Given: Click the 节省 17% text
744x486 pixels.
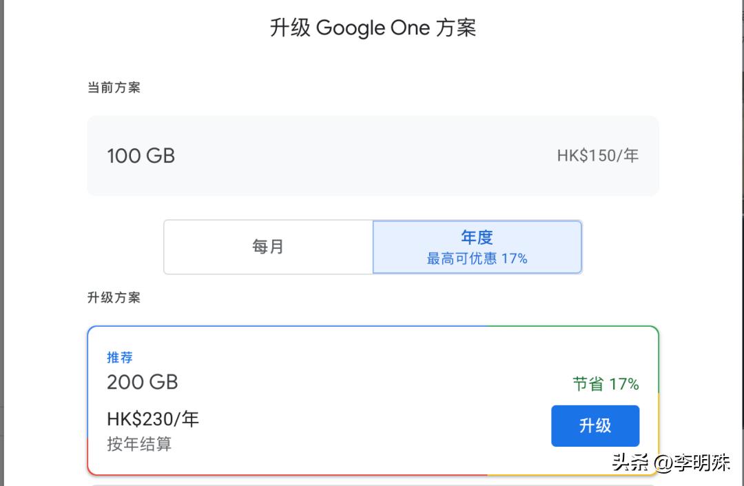Looking at the screenshot, I should (x=605, y=384).
